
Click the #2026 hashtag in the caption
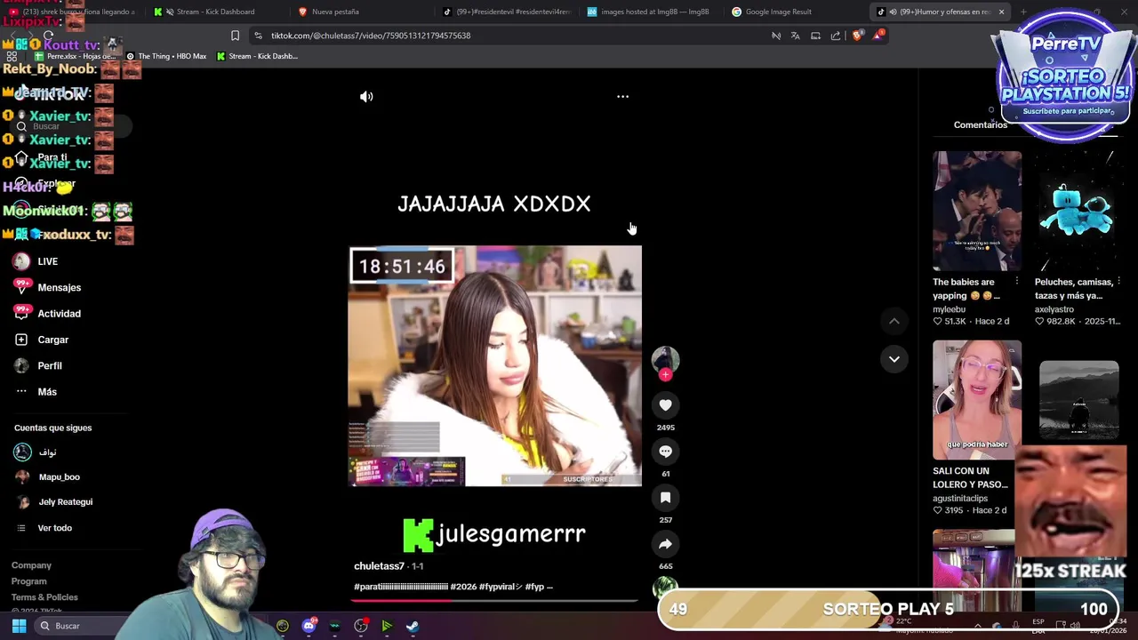coord(463,587)
